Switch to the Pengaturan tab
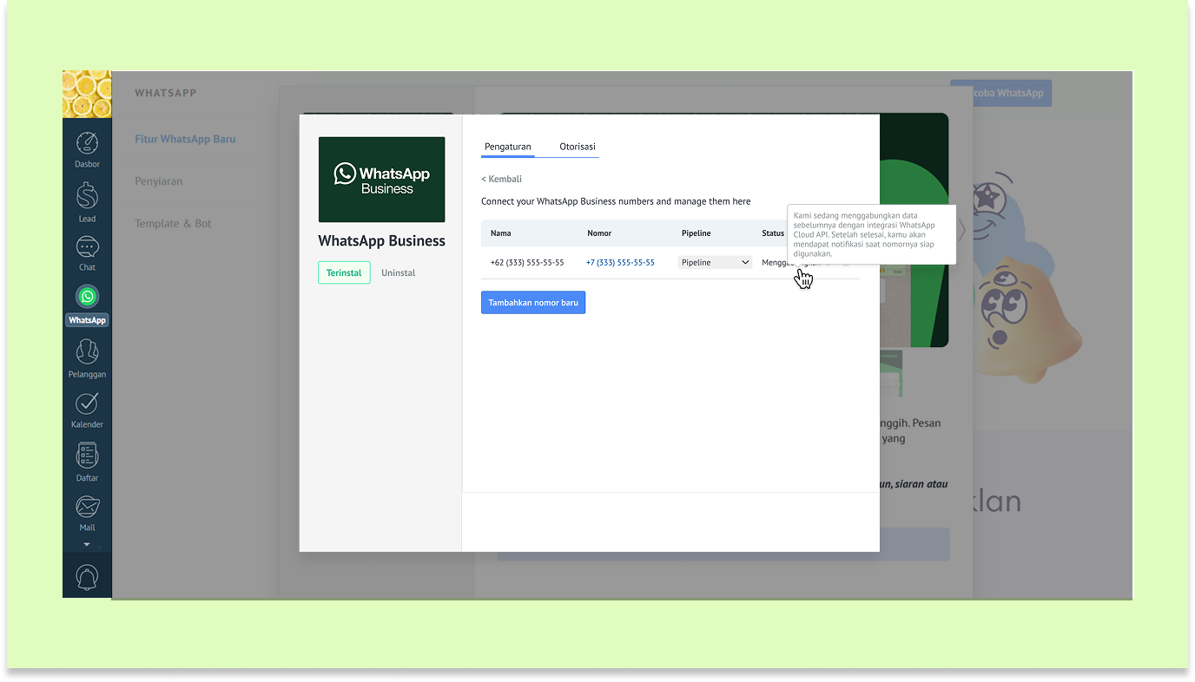 [x=508, y=147]
